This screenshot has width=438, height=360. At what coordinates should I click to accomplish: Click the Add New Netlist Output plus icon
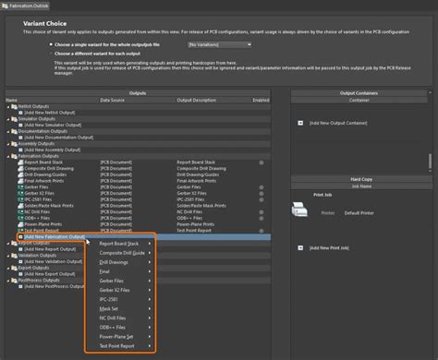(x=20, y=113)
